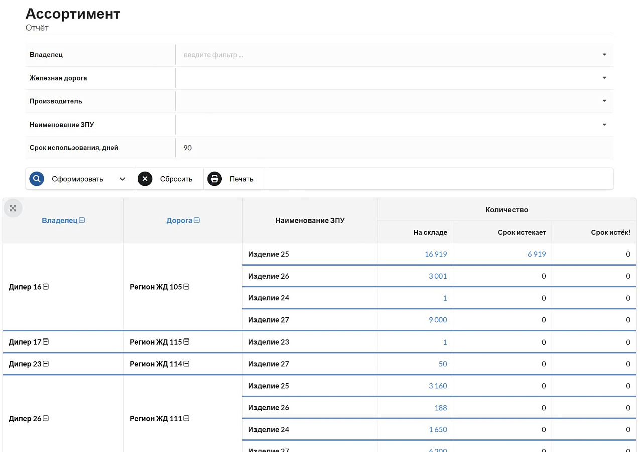This screenshot has height=452, width=640.
Task: Open the 3 001 stock quantity link
Action: [438, 276]
